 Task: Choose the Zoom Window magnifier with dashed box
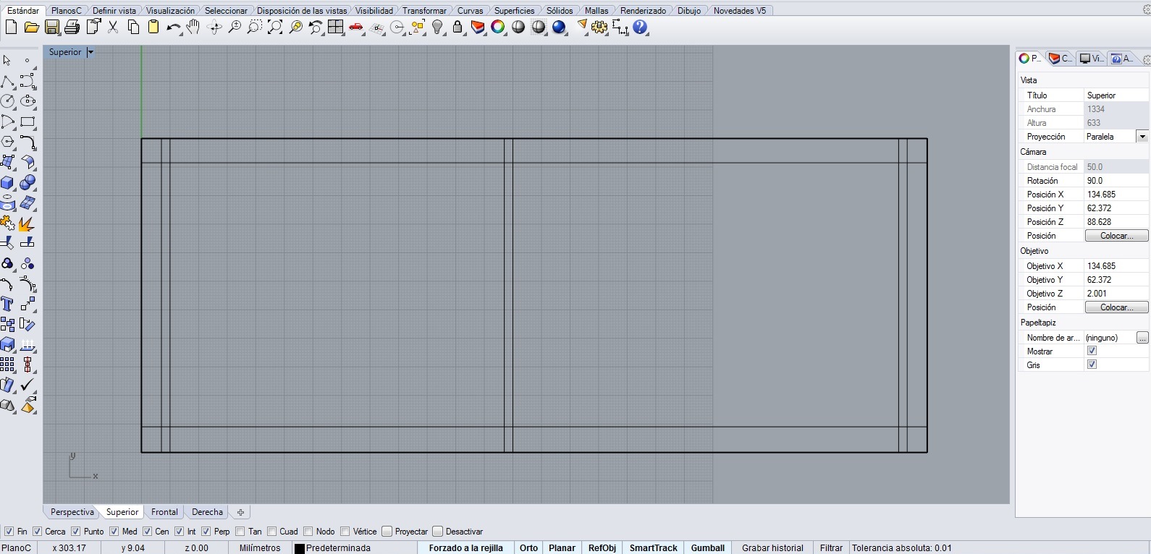pyautogui.click(x=255, y=27)
